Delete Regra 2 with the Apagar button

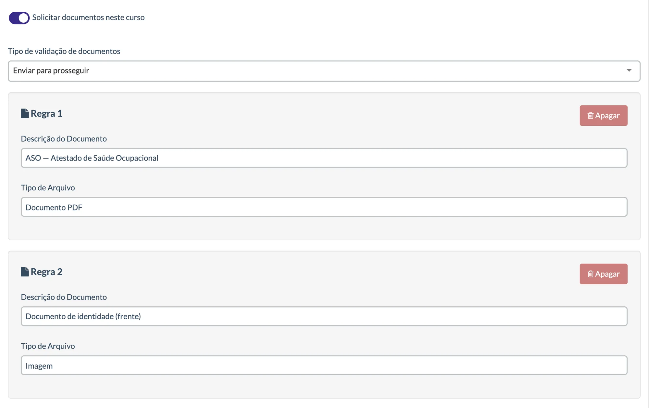pos(603,274)
